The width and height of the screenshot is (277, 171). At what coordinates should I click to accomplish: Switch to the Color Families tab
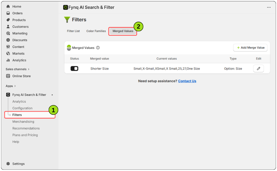(x=96, y=31)
